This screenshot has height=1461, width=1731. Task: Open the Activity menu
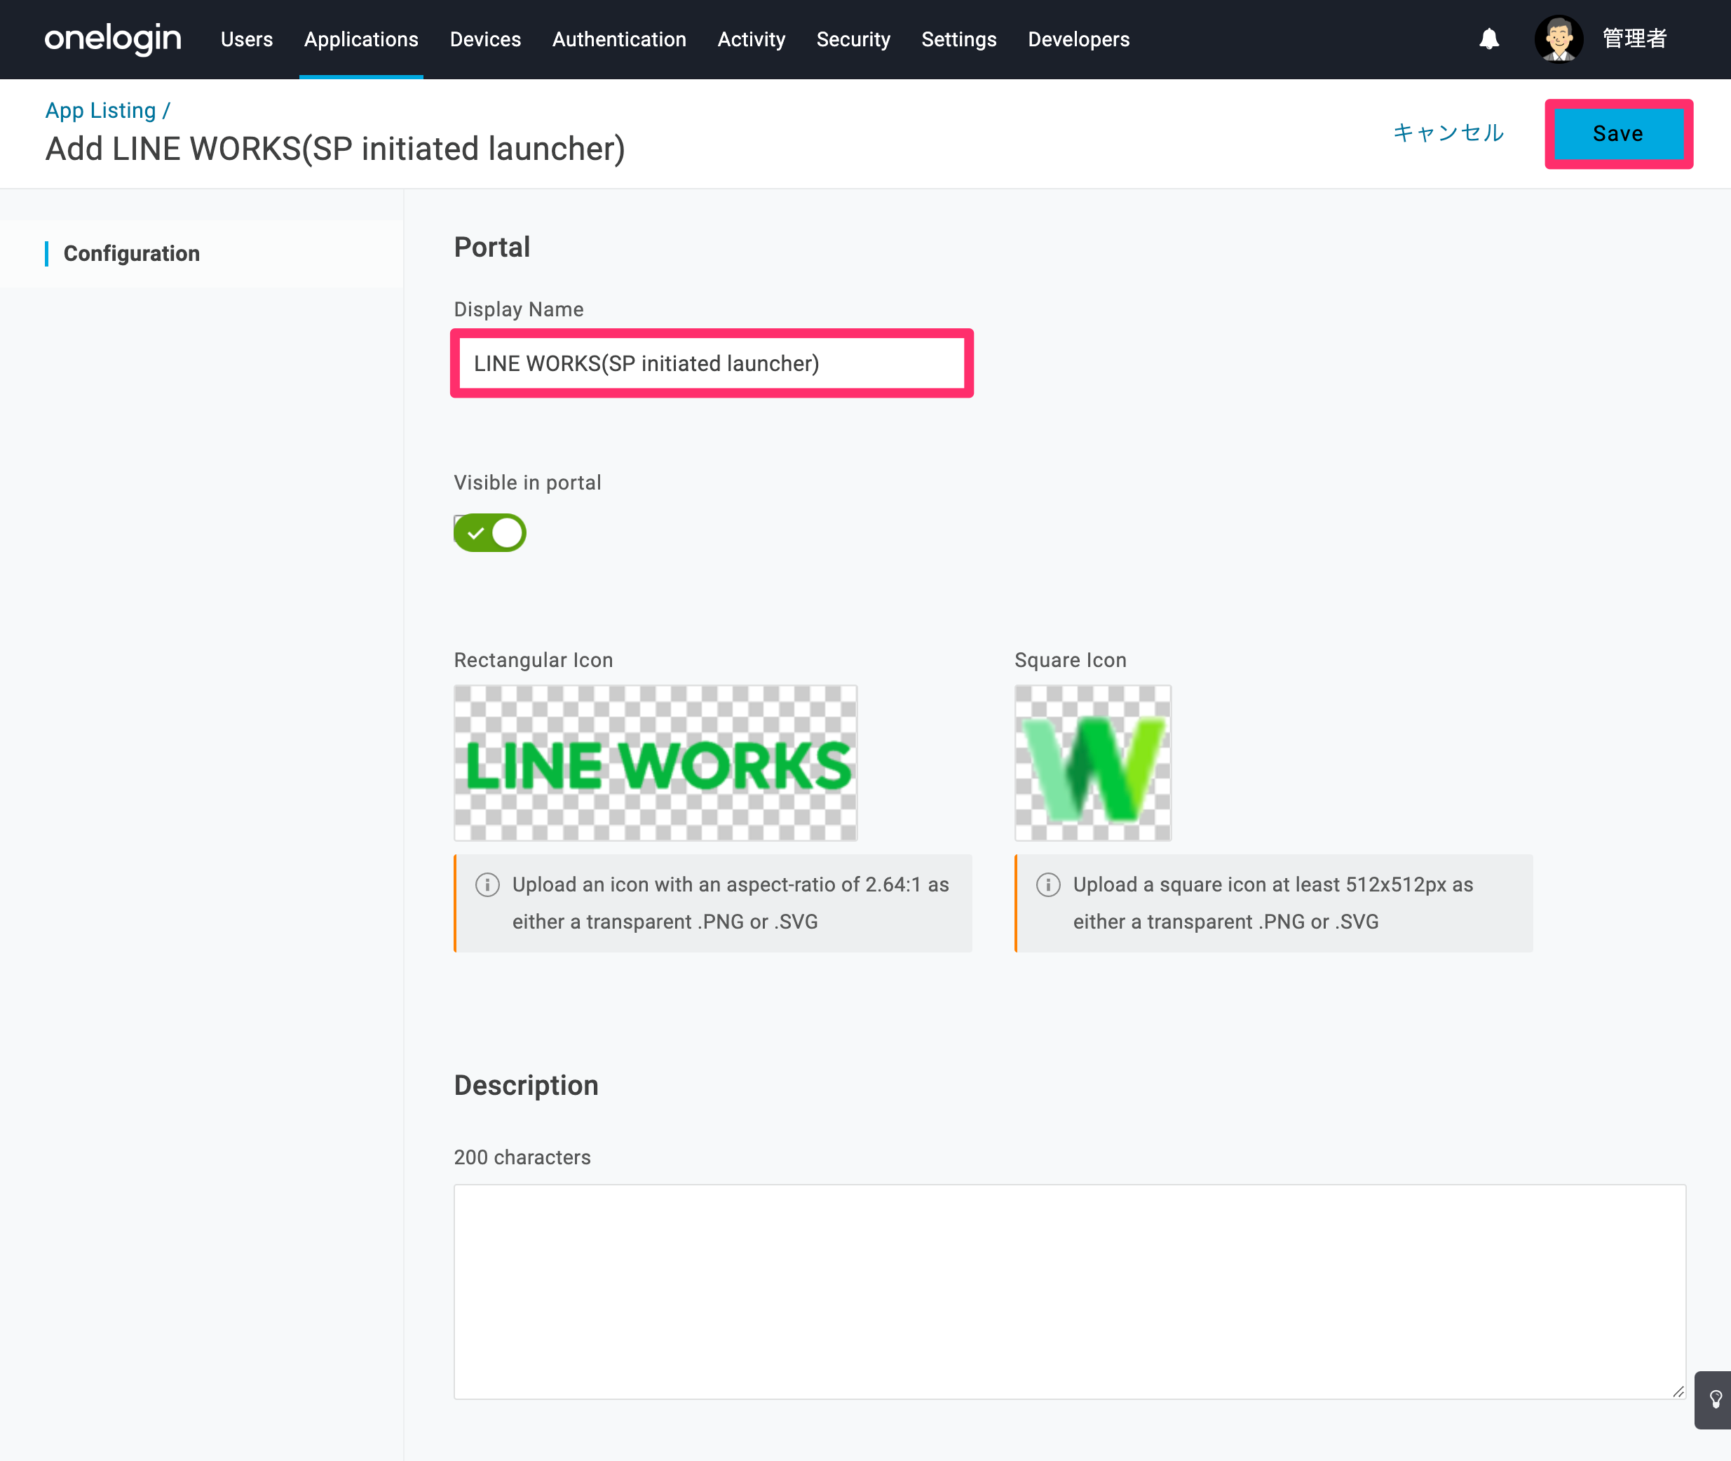[x=751, y=39]
